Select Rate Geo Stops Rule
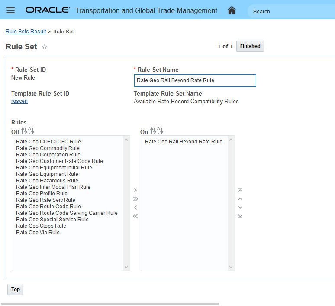The height and width of the screenshot is (306, 335). pos(41,226)
